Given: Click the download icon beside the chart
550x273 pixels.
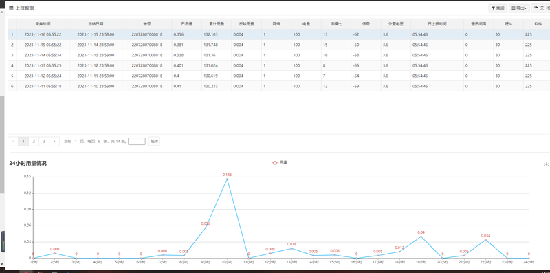Looking at the screenshot, I should pos(546,164).
